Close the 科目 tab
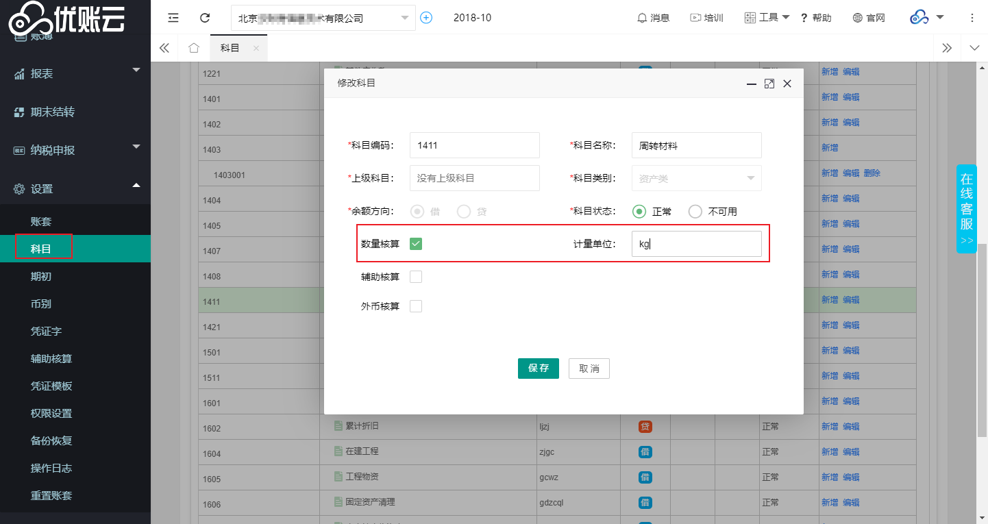The width and height of the screenshot is (988, 524). pos(256,48)
